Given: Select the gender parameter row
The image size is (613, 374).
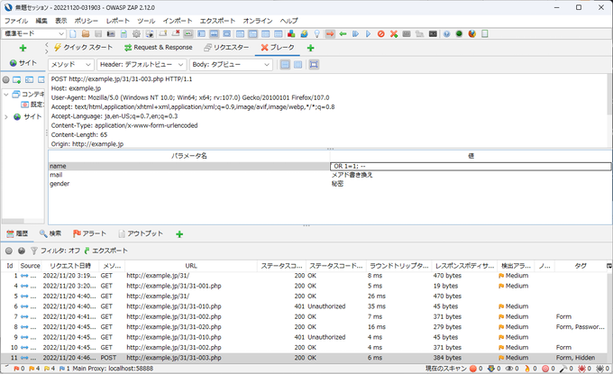Looking at the screenshot, I should tap(330, 184).
